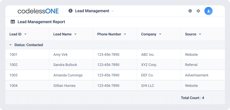
Task: Open the Lead ID column filter arrow
Action: 25,34
